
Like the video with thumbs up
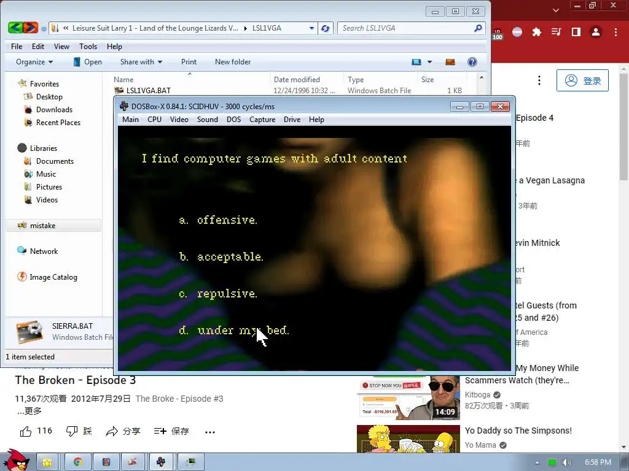click(x=26, y=431)
